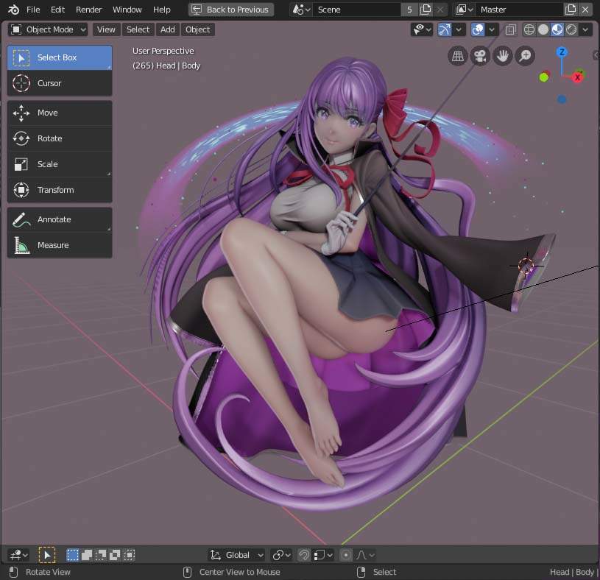Screen dimensions: 600x580
Task: Click the Z axis on navigation gizmo
Action: coord(562,52)
